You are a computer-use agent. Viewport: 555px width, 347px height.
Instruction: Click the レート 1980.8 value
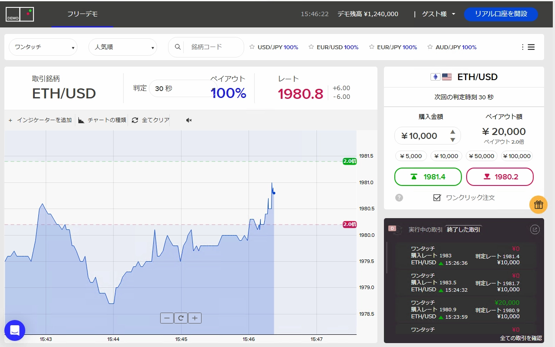tap(300, 94)
